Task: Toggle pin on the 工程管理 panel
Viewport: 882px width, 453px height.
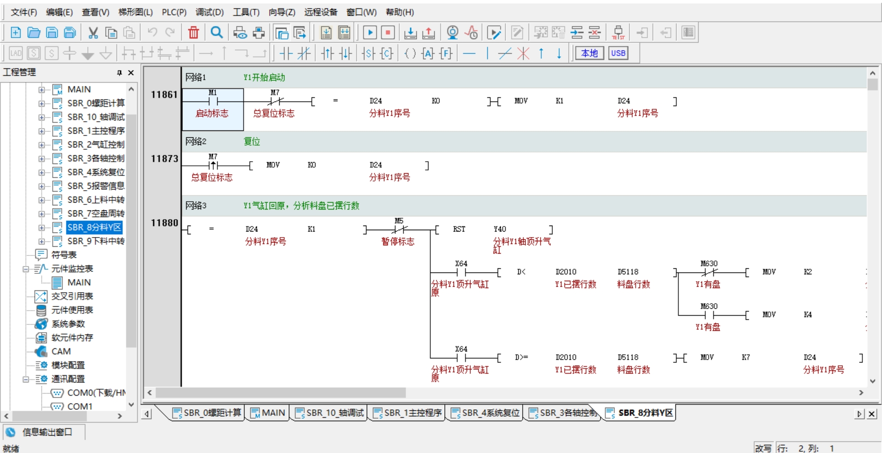Action: [x=119, y=73]
